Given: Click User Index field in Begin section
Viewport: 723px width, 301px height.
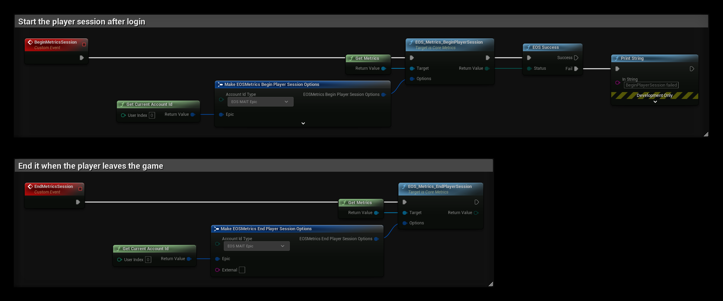Looking at the screenshot, I should coord(152,115).
